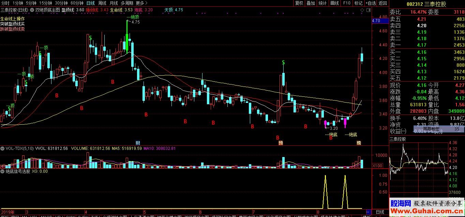Click the 返回 back button
Image resolution: width=465 pixels, height=217 pixels.
coord(383,3)
